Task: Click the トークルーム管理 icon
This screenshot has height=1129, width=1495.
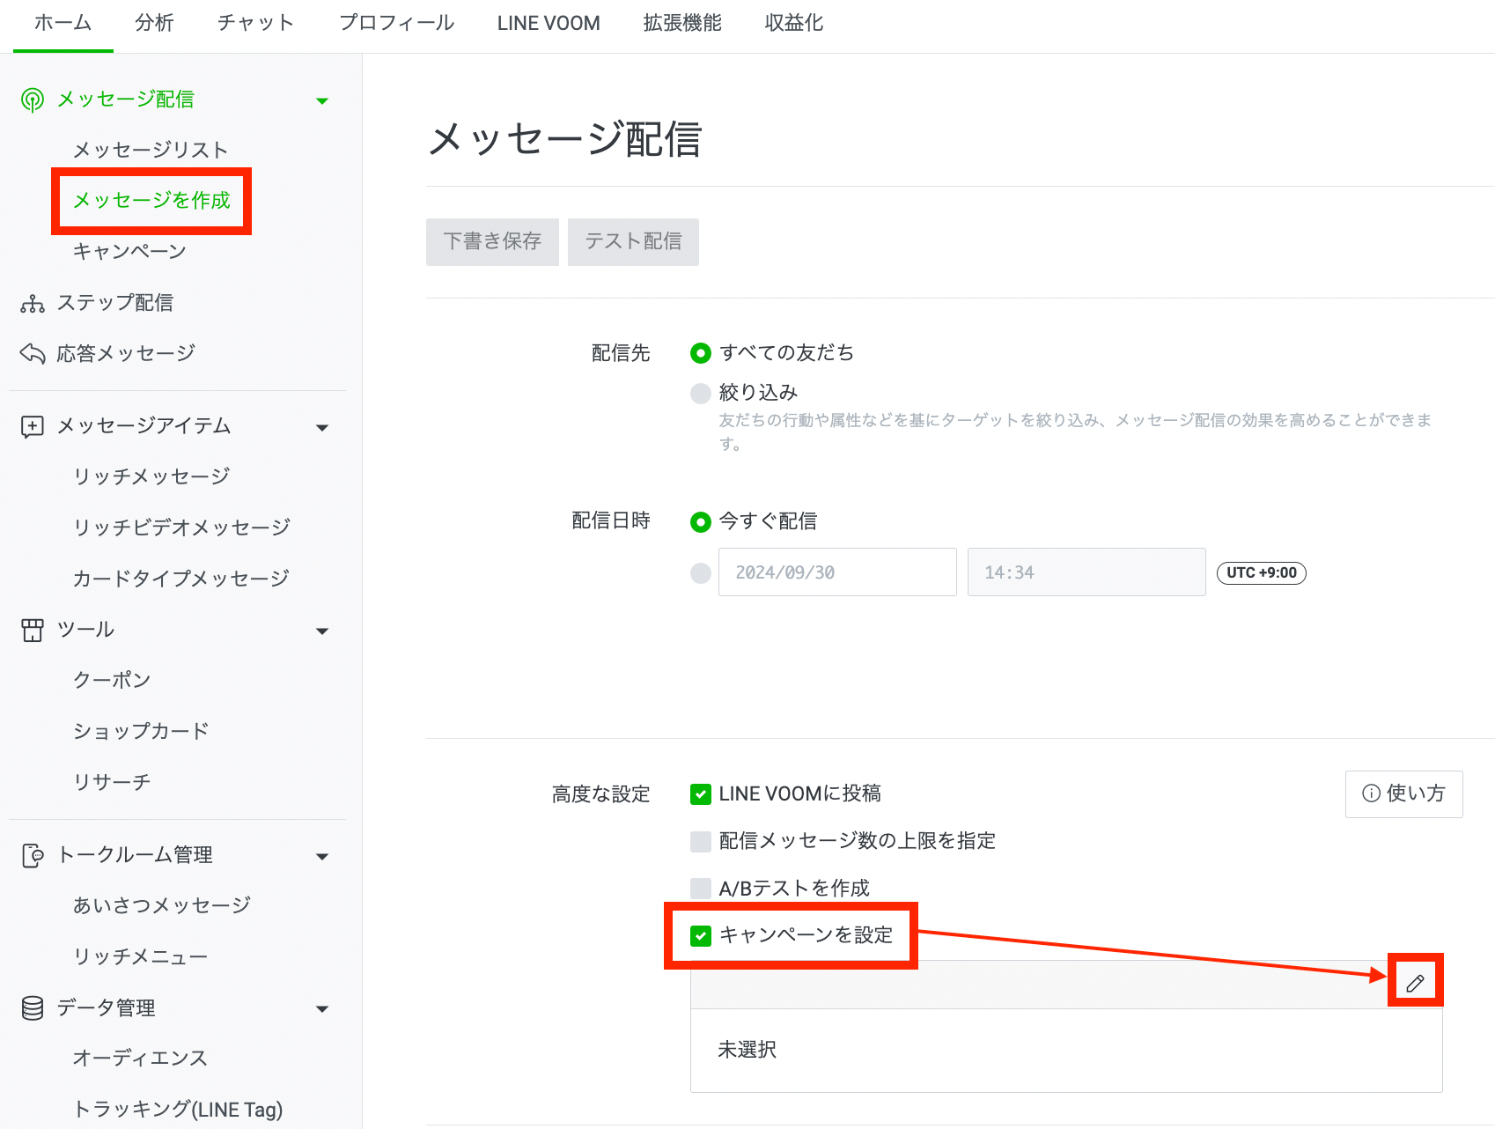Action: pyautogui.click(x=33, y=855)
